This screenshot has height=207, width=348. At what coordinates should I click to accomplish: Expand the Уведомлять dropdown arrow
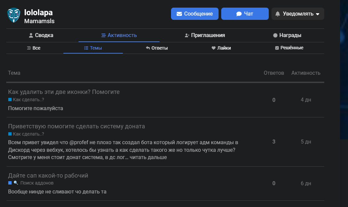point(318,14)
